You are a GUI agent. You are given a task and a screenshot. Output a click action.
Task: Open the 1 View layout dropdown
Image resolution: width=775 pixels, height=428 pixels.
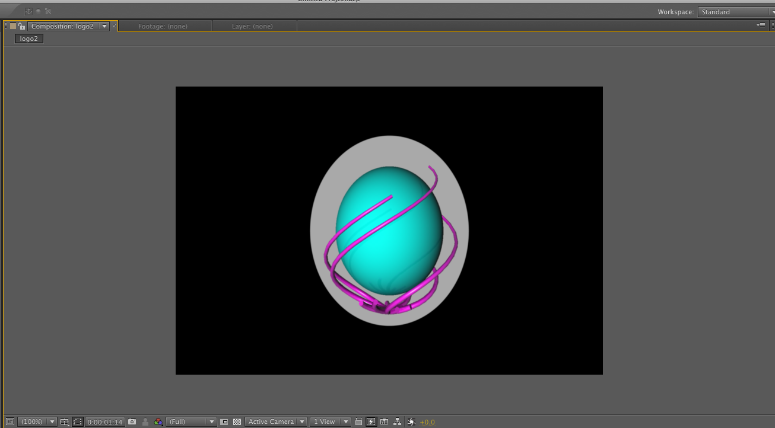[x=331, y=421]
